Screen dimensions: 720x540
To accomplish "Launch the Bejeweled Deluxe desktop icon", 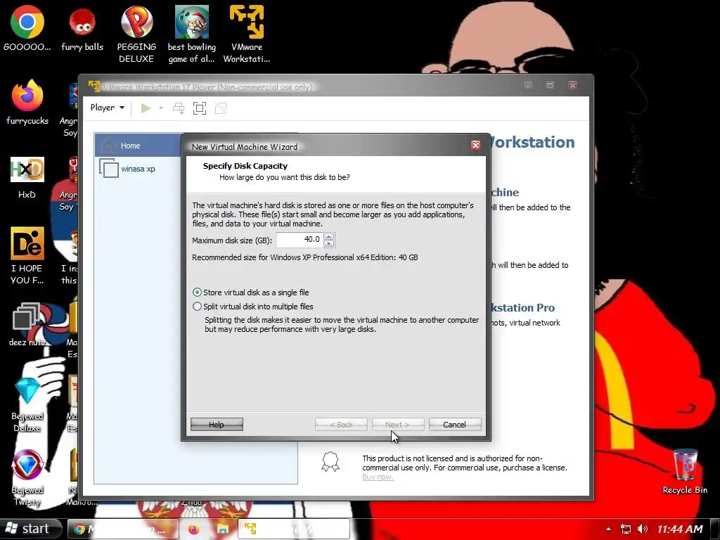I will (27, 405).
